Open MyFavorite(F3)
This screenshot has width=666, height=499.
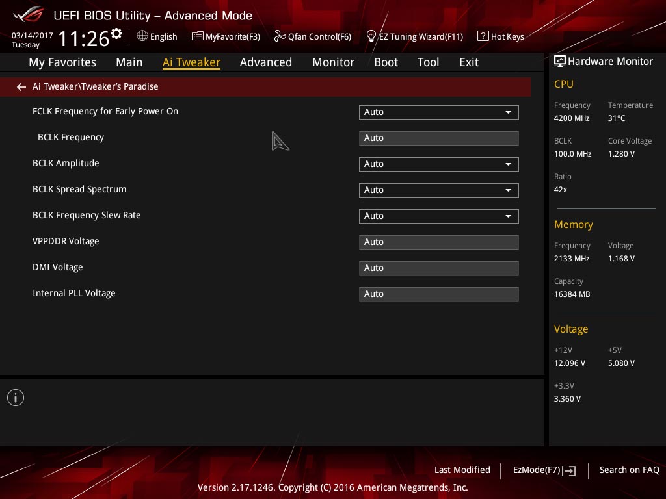coord(233,37)
